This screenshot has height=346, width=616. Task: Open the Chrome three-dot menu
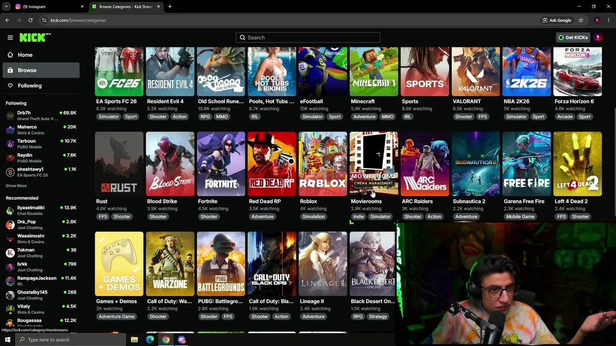pyautogui.click(x=609, y=20)
